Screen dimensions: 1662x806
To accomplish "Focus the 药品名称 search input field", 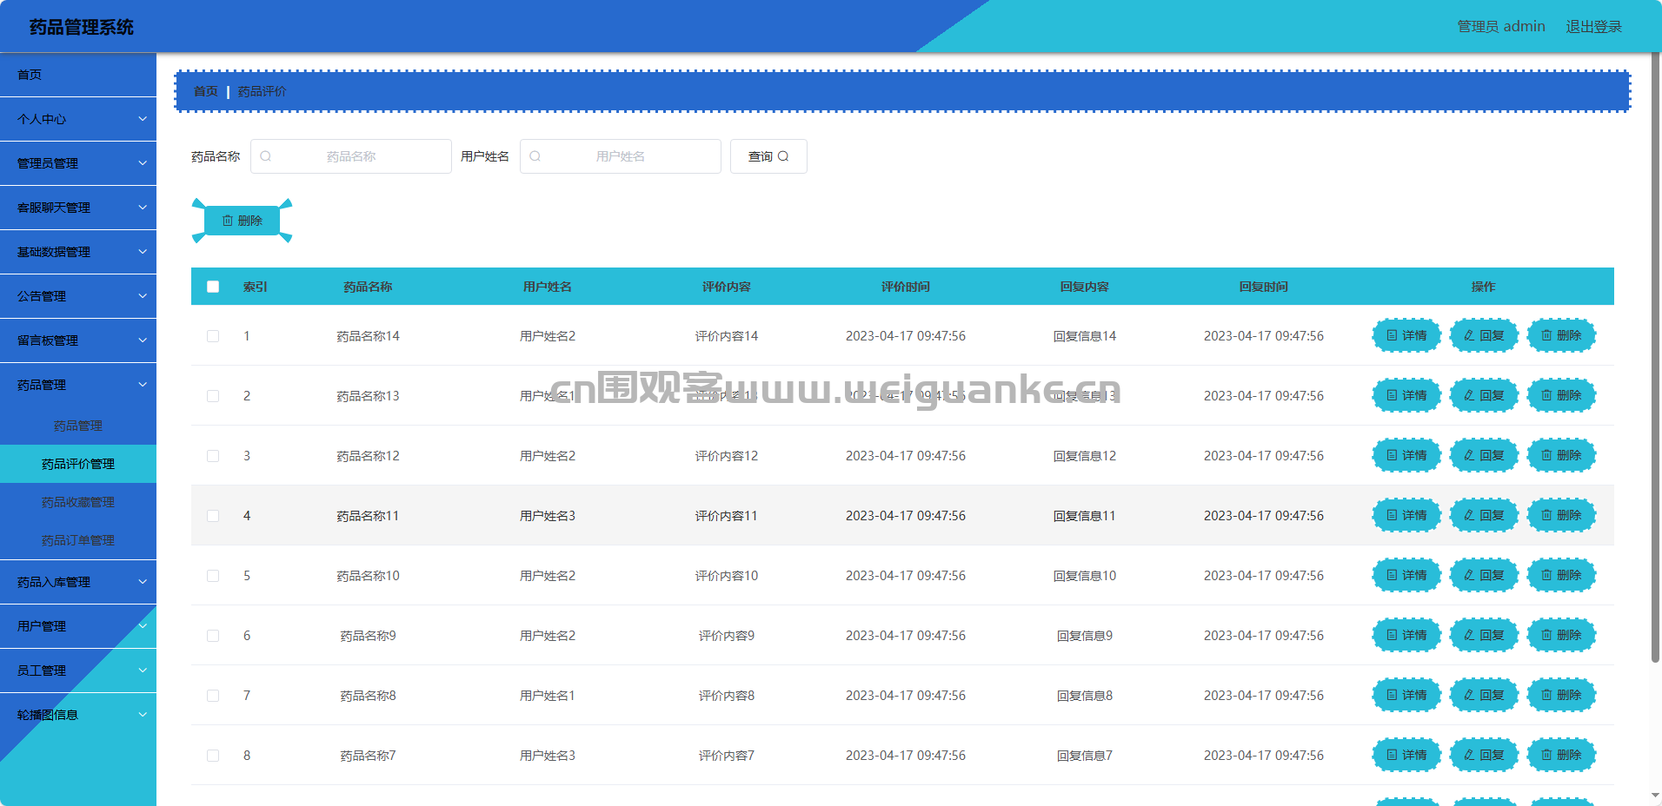I will [x=351, y=156].
